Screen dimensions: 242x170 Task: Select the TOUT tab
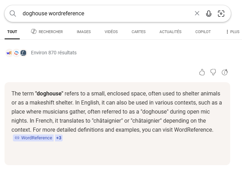coord(12,32)
